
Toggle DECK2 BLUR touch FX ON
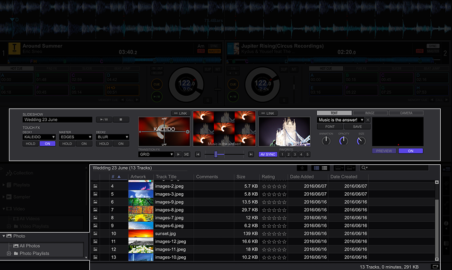121,144
